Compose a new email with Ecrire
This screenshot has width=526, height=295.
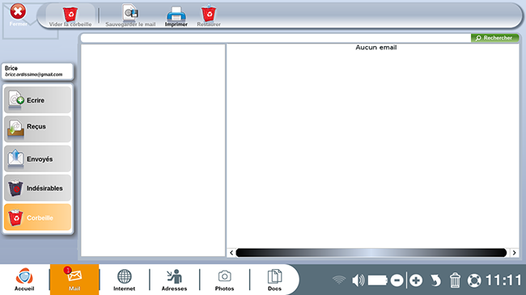pos(37,100)
